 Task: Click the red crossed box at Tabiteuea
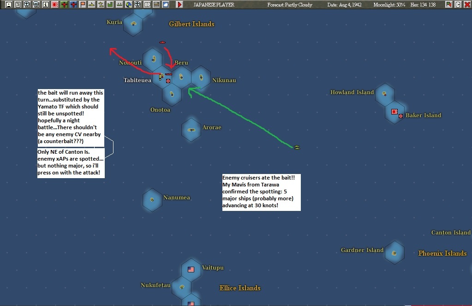168,81
